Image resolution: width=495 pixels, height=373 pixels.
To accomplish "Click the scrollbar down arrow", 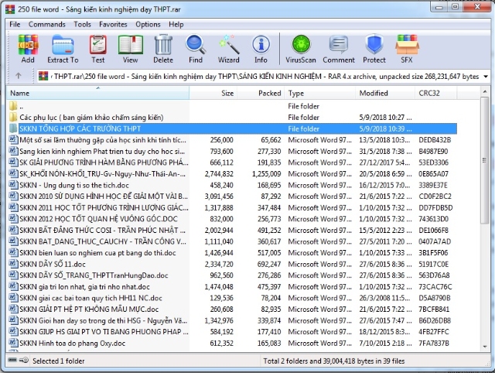I will (x=485, y=347).
